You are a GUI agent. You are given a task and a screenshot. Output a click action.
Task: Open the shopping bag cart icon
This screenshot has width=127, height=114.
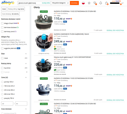106,3
